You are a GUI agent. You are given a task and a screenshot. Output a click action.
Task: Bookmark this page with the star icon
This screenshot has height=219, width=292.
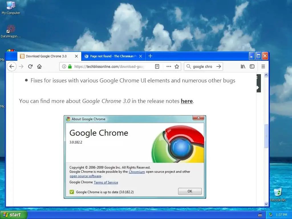coord(177,66)
